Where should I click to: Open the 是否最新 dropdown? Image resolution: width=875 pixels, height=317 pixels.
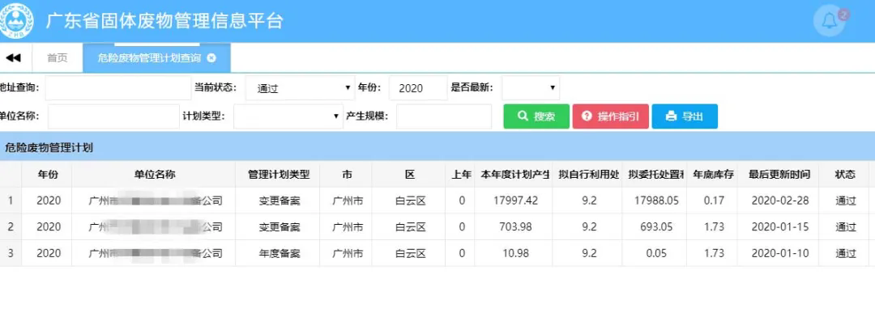530,88
